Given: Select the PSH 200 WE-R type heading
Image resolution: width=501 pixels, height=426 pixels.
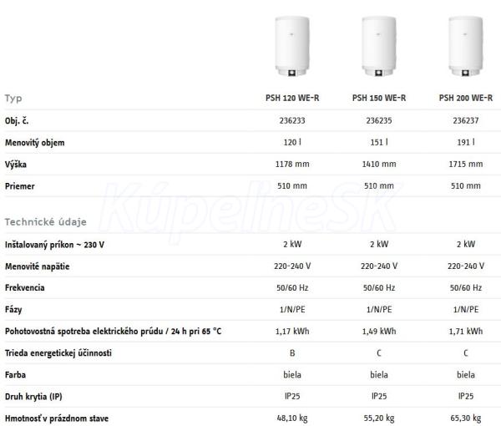Looking at the screenshot, I should click(466, 98).
